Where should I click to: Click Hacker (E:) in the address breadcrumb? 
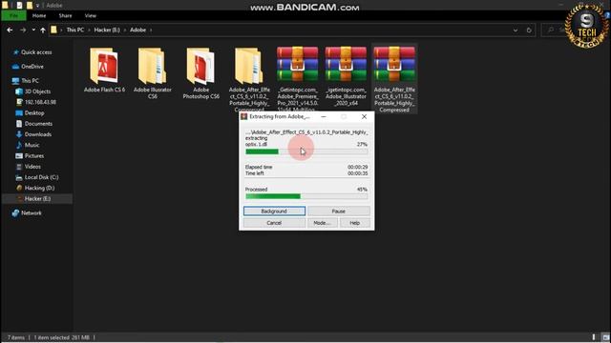107,30
